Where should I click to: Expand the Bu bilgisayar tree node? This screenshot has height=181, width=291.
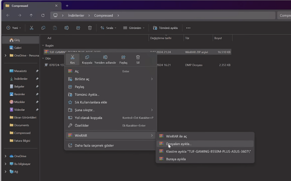6,164
